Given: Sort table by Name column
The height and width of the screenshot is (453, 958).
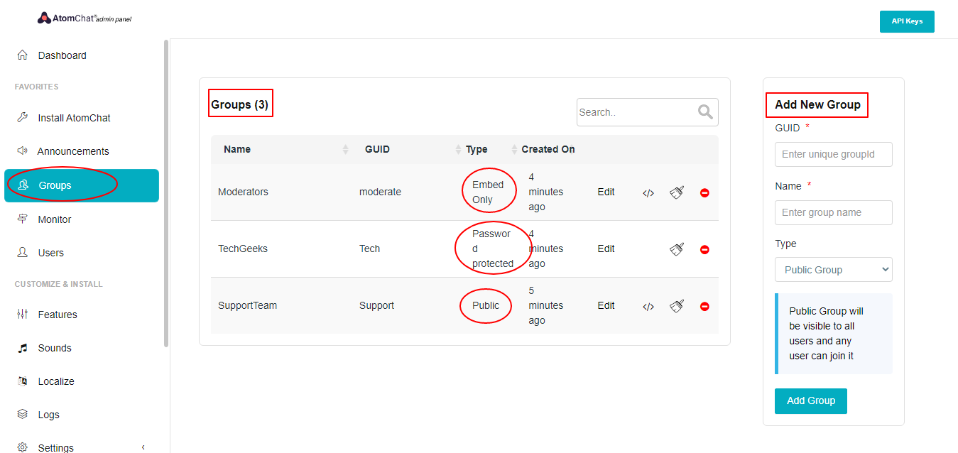Looking at the screenshot, I should [345, 149].
